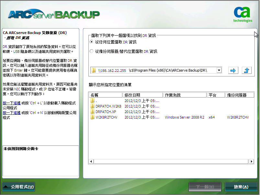Click link to launch load driver utility
Viewport: 260px width, 195px height.
(x=12, y=103)
